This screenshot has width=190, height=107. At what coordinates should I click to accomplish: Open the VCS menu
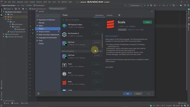59,2
